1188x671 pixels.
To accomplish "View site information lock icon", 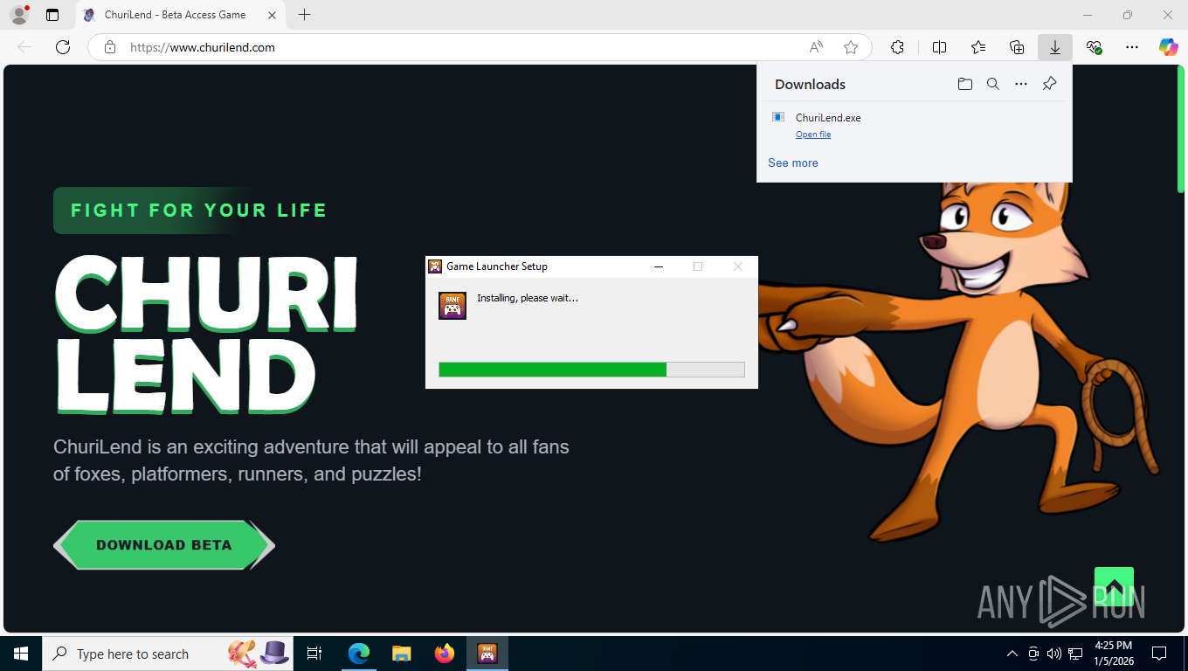I will click(x=110, y=47).
